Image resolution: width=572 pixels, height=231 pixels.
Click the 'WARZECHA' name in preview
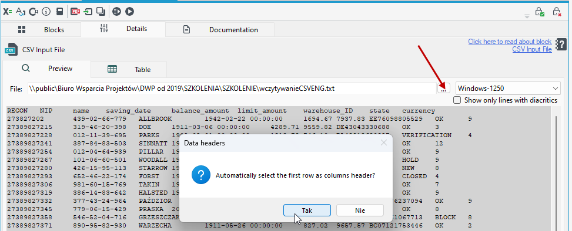tap(155, 226)
